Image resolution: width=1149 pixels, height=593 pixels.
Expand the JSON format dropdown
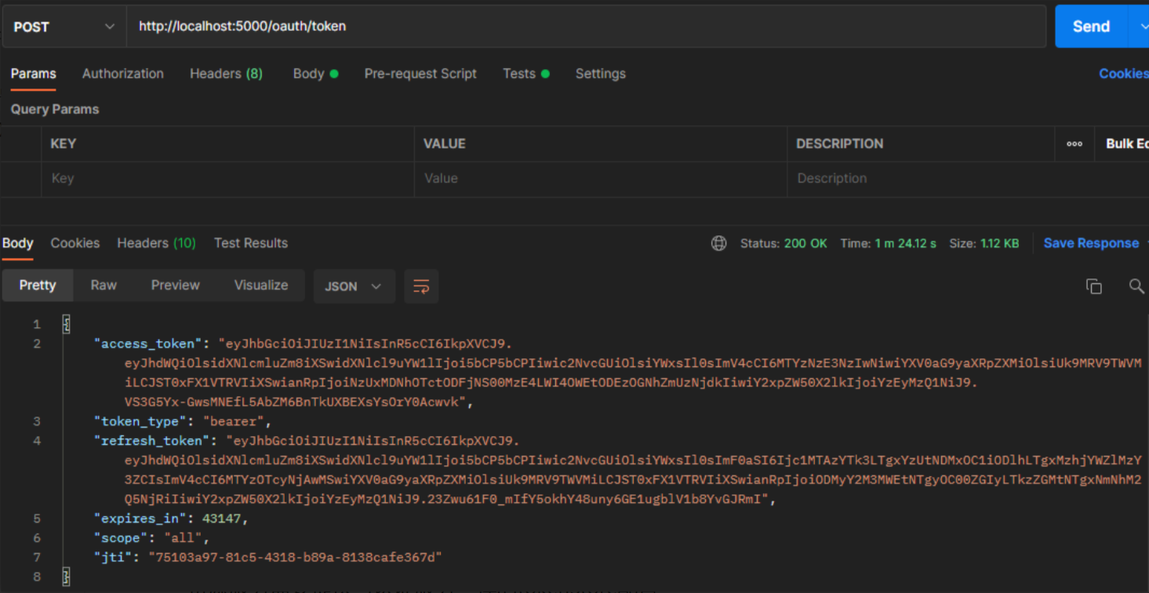[x=353, y=286]
